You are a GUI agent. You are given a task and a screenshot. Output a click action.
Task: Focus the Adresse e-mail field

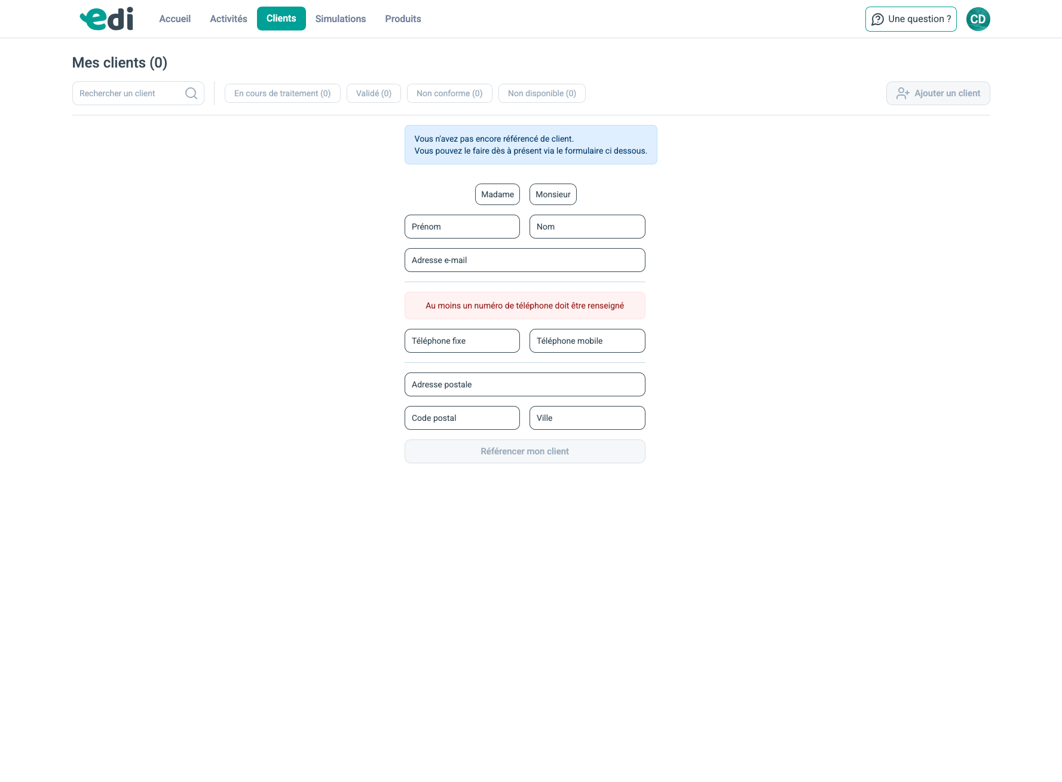525,260
